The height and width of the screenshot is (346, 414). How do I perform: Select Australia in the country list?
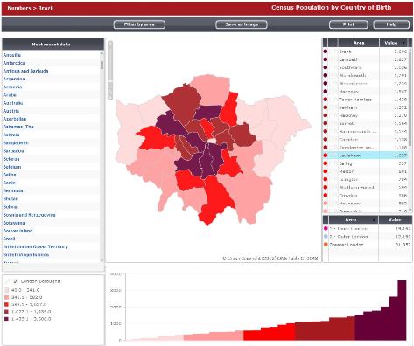pyautogui.click(x=13, y=103)
